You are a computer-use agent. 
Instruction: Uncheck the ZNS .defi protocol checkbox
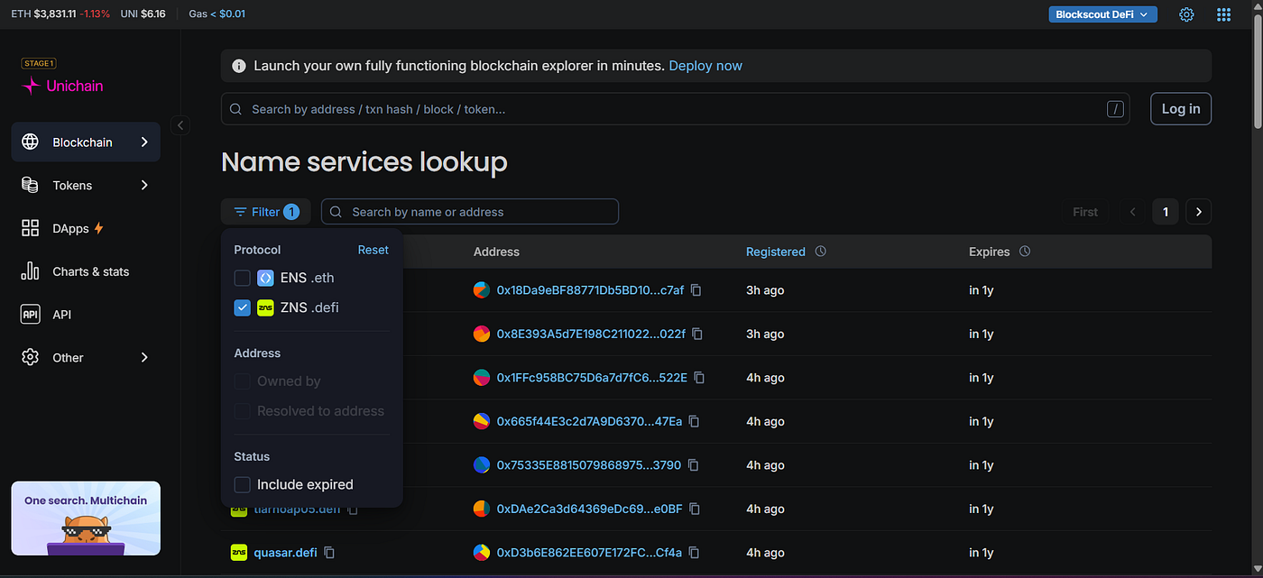(x=242, y=307)
